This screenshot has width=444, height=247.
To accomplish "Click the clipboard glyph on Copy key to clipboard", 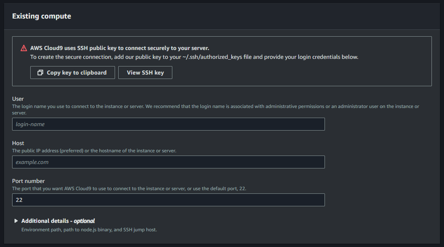I will pos(40,73).
